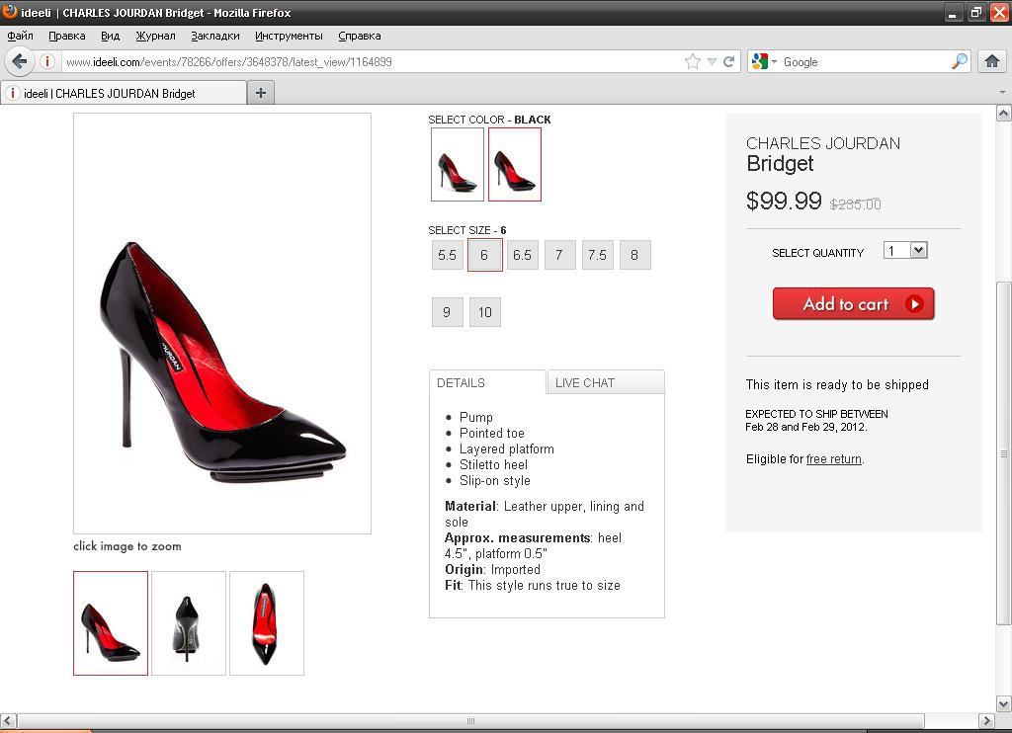This screenshot has height=733, width=1012.
Task: Open site identity info icon in address bar
Action: tap(47, 61)
